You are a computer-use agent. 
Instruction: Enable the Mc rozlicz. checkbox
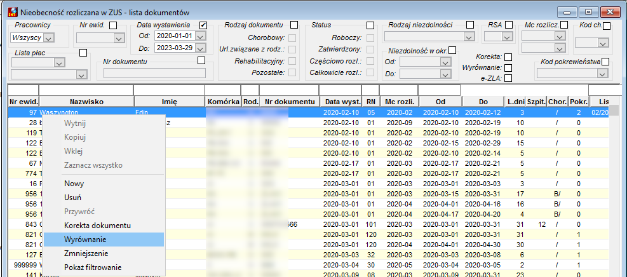pyautogui.click(x=564, y=25)
